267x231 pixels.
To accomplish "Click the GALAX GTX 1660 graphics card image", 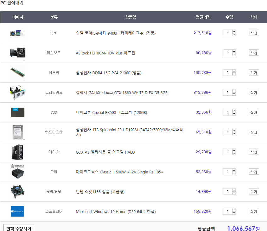I will 18,93.
